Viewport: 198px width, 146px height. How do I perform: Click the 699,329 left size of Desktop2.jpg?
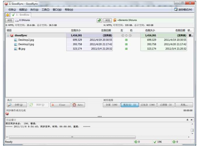[77, 40]
